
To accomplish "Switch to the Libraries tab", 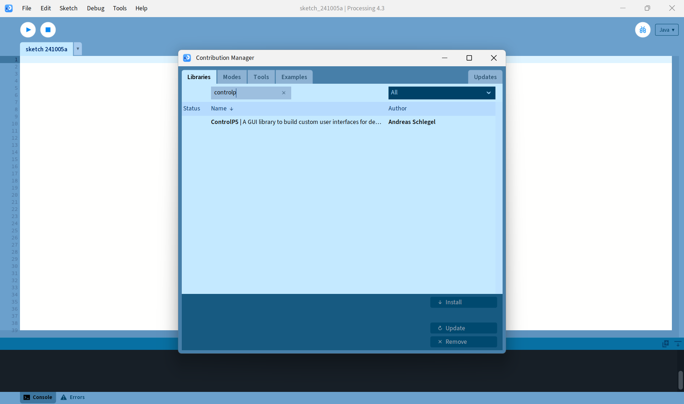I will click(199, 77).
